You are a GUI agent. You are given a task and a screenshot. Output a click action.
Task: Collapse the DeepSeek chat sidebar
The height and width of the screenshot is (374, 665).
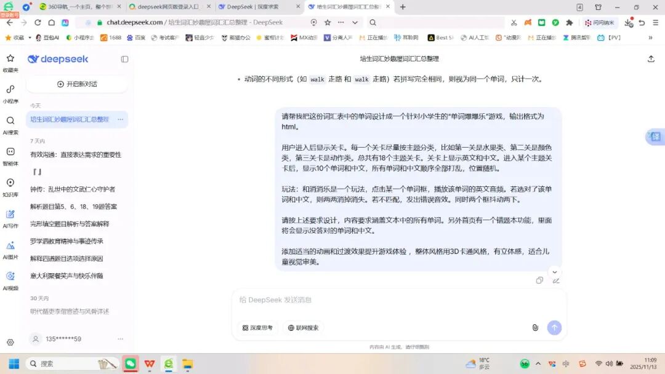[x=125, y=59]
